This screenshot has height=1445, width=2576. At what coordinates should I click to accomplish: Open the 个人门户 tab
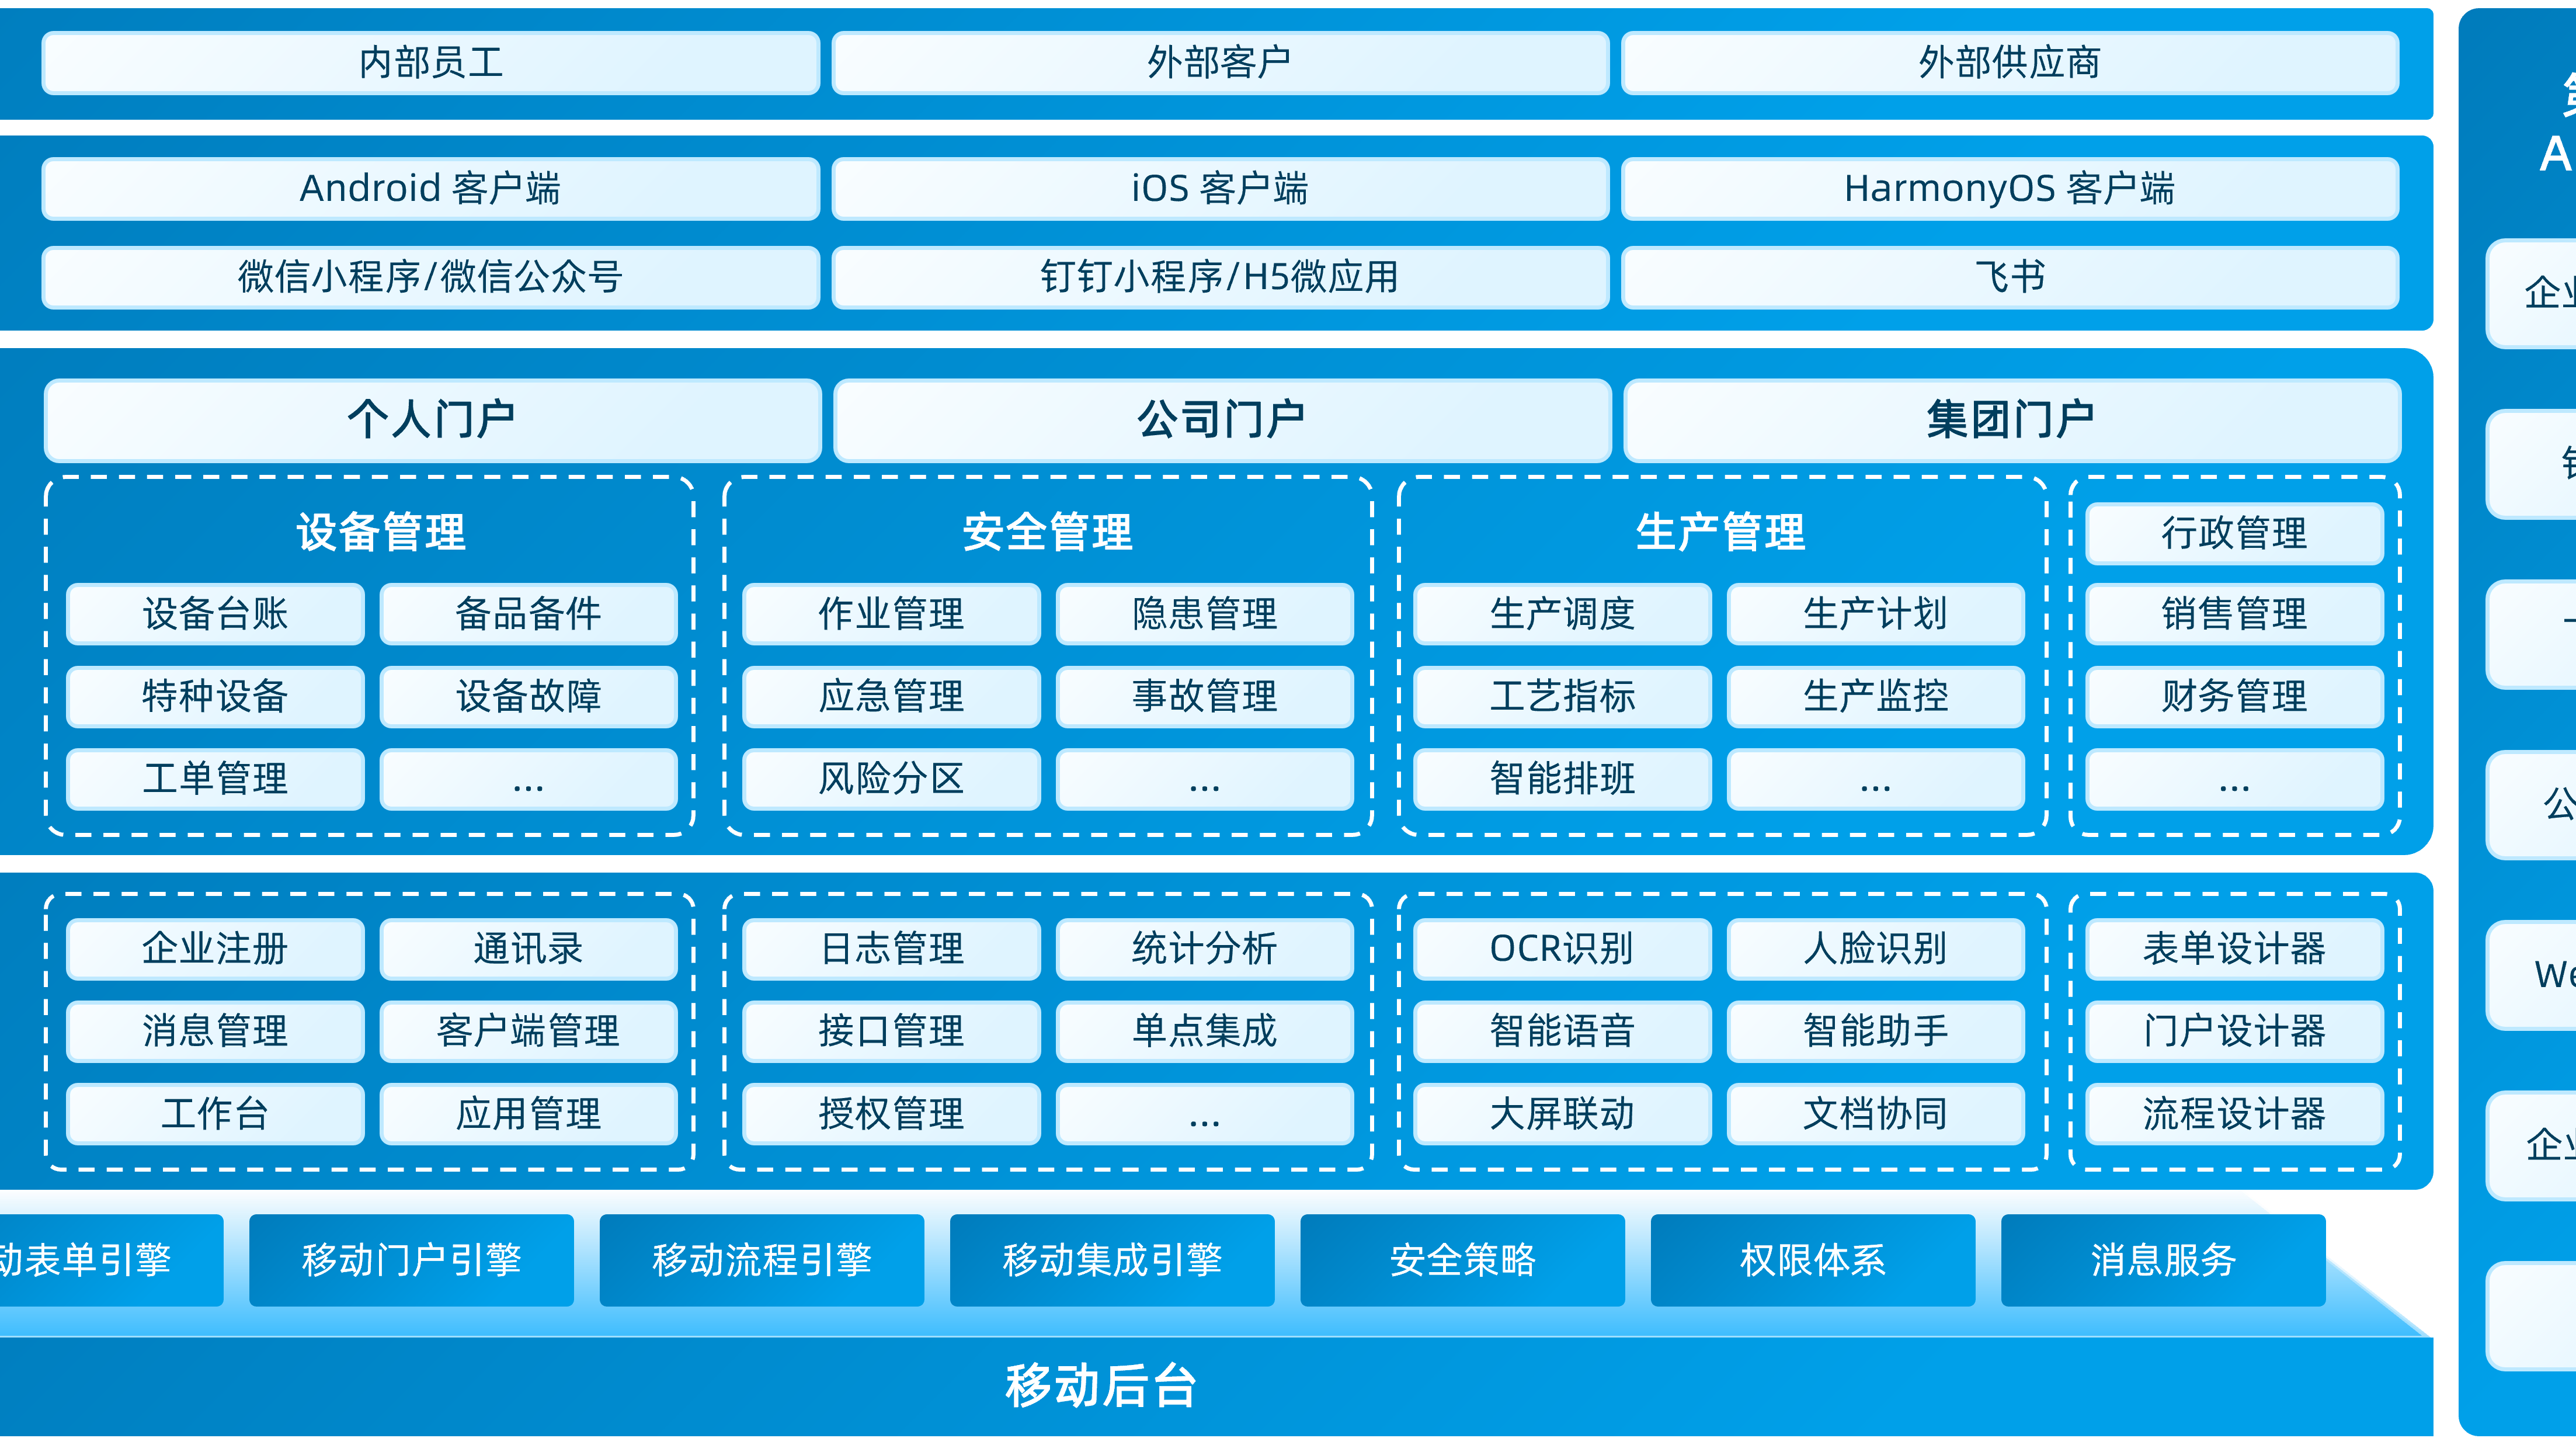click(432, 419)
